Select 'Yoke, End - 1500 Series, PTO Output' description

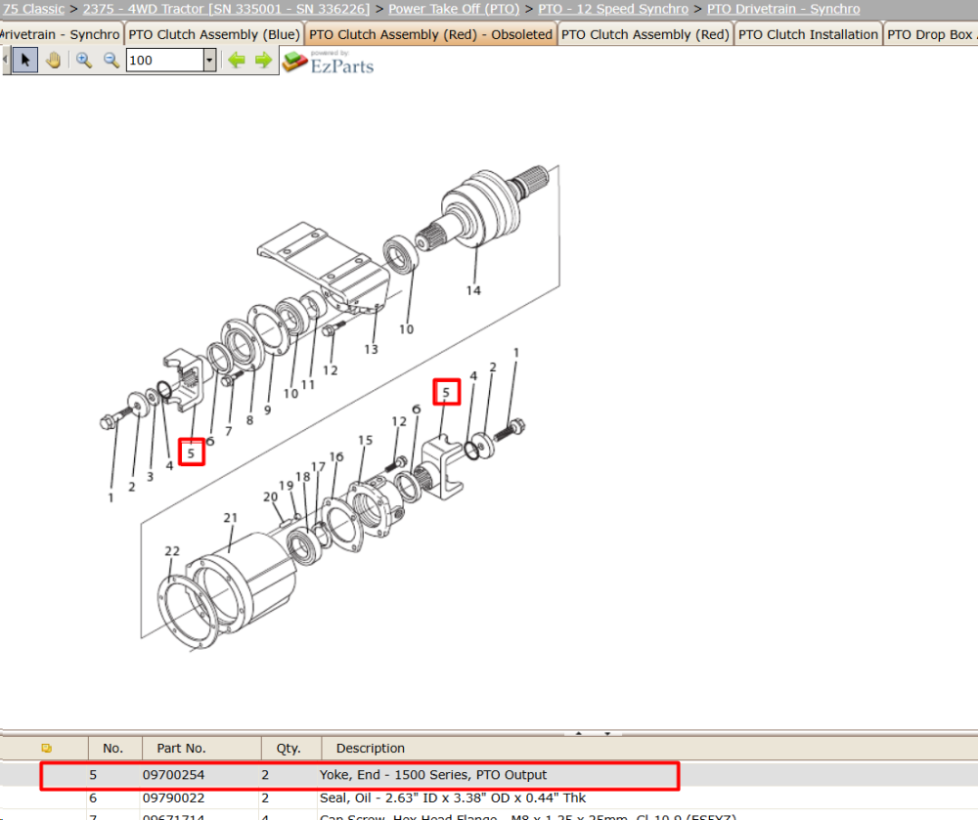point(433,775)
